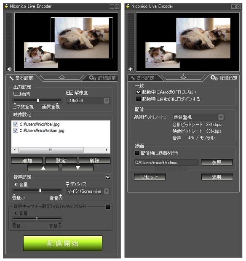
Task: Open 詳細設定 tab in left window
Action: 102,78
